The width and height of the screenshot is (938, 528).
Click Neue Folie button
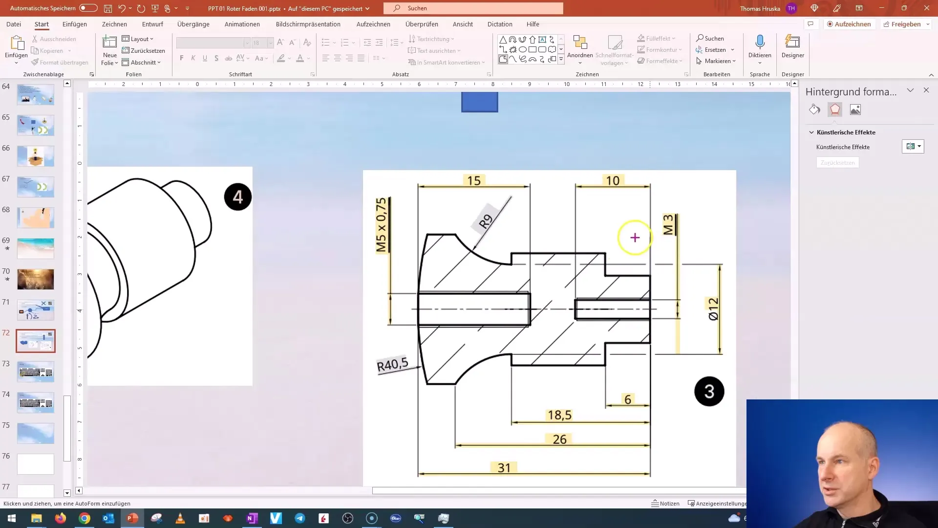[x=109, y=50]
